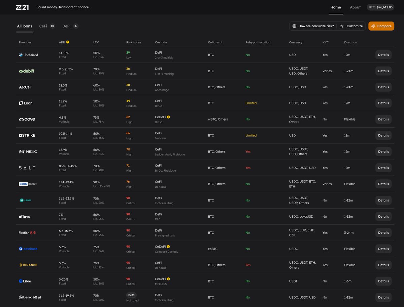Open the About navigation item
Image resolution: width=404 pixels, height=307 pixels.
pos(355,7)
